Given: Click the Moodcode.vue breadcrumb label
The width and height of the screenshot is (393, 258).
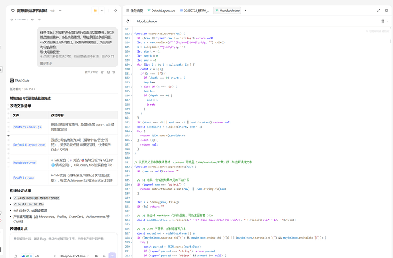Looking at the screenshot, I should tap(147, 21).
